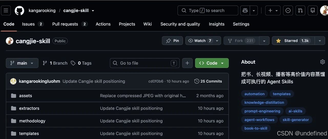Open the Watch notification settings

203,41
